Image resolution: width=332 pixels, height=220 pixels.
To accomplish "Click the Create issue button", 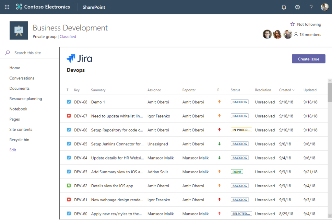I will pos(308,59).
